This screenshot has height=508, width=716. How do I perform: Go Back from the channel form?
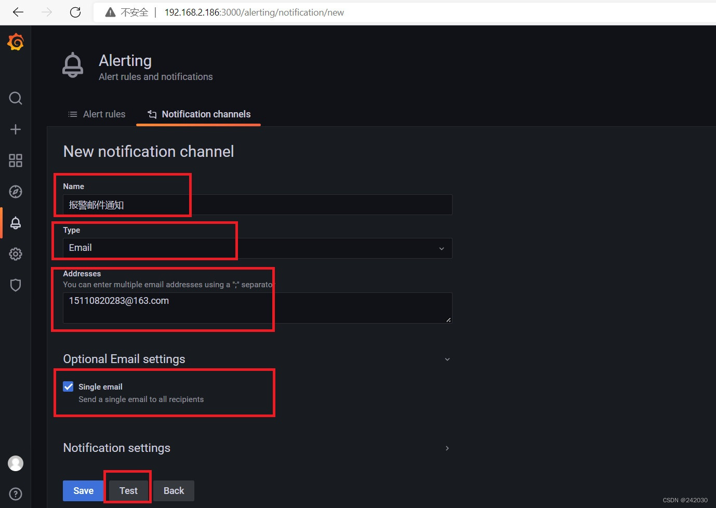coord(174,491)
